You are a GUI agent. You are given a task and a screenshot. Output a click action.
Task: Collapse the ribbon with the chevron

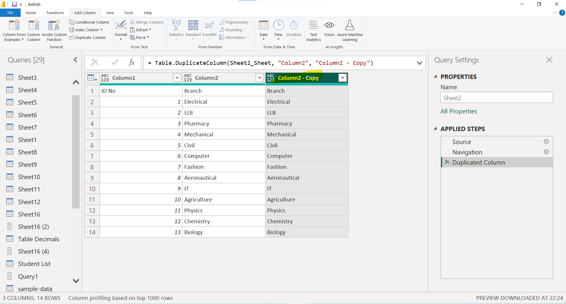pos(554,13)
